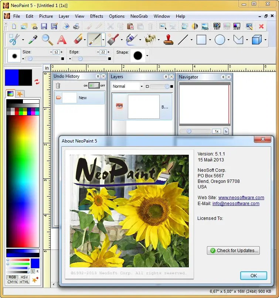Expand the Eraser tool options arrow
The width and height of the screenshot is (279, 298).
pyautogui.click(x=85, y=40)
